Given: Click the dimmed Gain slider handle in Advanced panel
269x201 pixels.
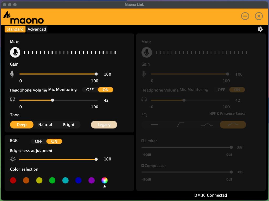Looking at the screenshot, I should pyautogui.click(x=228, y=74).
